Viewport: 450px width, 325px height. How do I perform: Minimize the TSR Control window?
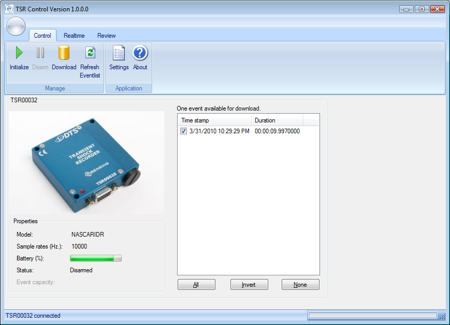click(407, 9)
